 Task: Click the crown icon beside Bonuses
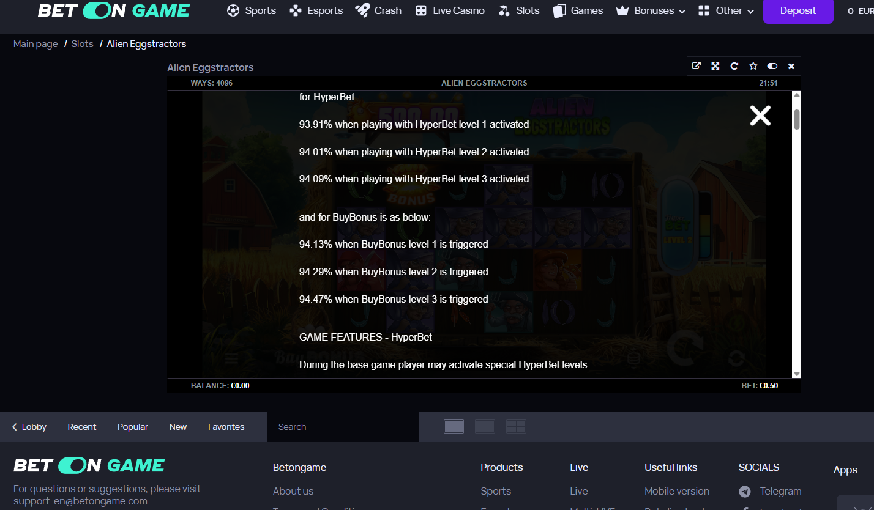tap(622, 10)
